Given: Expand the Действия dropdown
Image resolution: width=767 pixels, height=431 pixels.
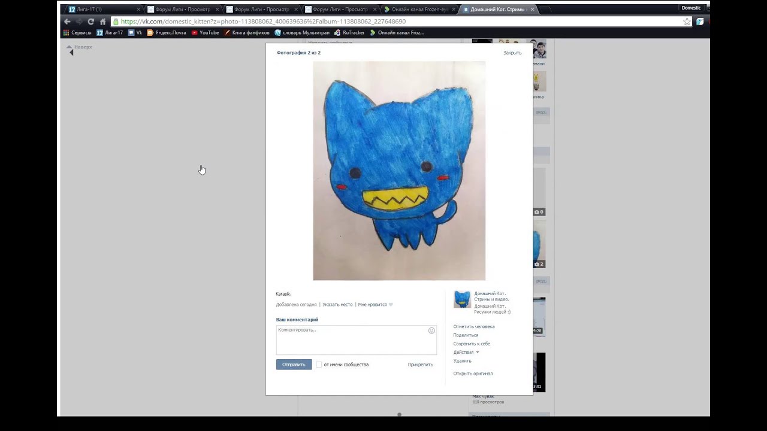Looking at the screenshot, I should pyautogui.click(x=466, y=352).
